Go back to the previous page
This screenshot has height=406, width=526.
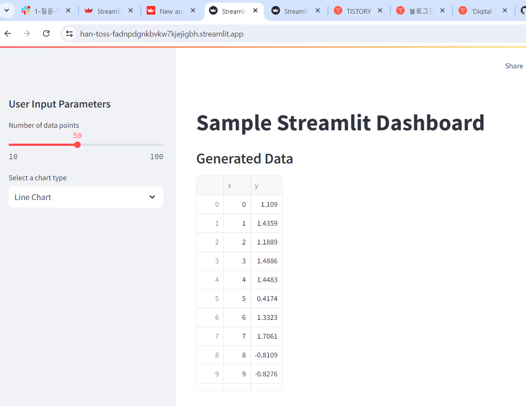(7, 34)
